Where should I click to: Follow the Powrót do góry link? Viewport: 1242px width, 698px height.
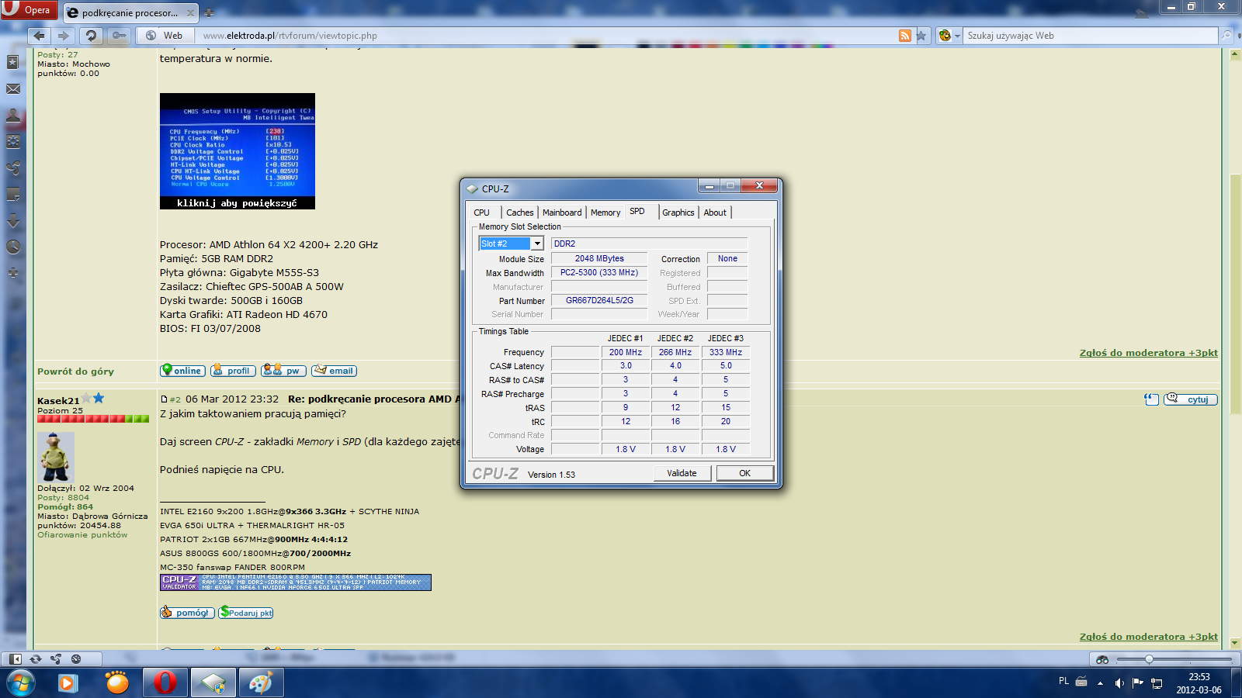click(75, 371)
